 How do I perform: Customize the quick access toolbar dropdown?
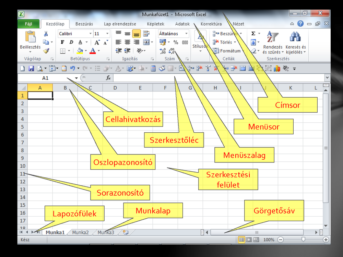click(294, 69)
